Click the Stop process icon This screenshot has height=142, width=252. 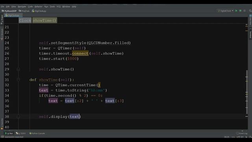(245, 11)
